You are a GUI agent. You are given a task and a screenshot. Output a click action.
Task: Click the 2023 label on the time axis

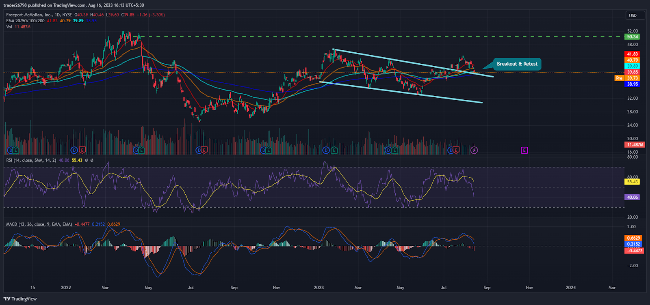pyautogui.click(x=319, y=288)
